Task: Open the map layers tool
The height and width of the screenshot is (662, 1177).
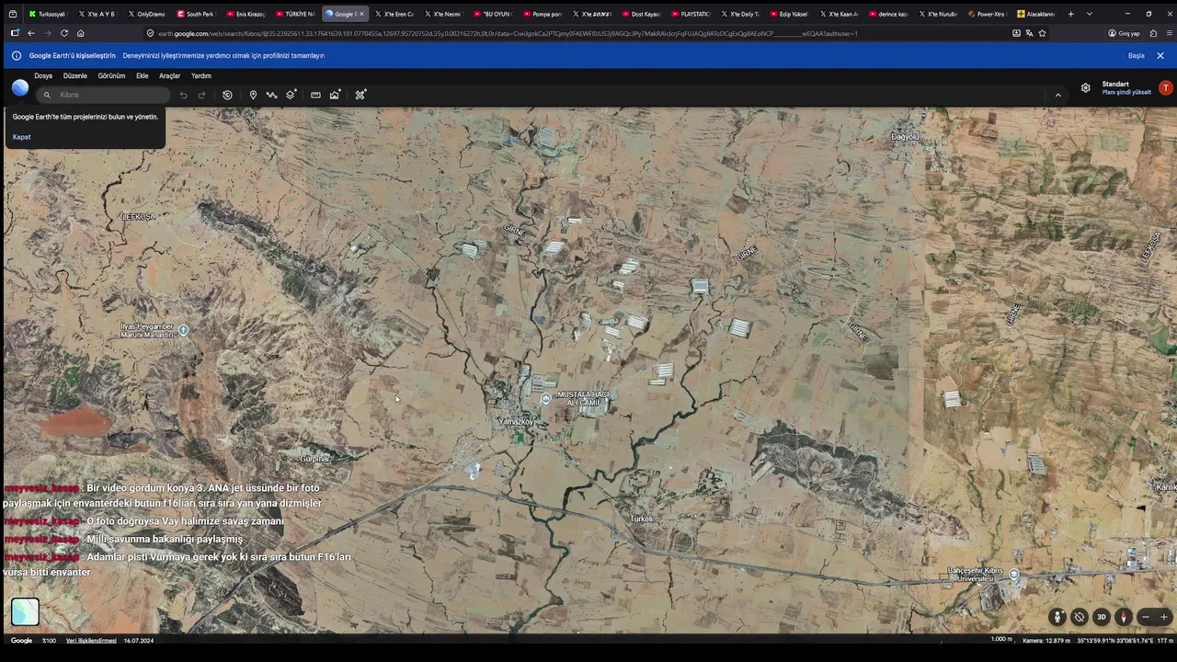Action: click(x=291, y=95)
